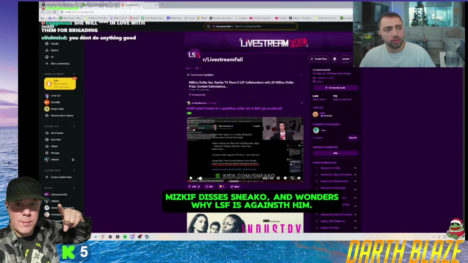Click Create Post button
The image size is (468, 263).
[x=318, y=59]
